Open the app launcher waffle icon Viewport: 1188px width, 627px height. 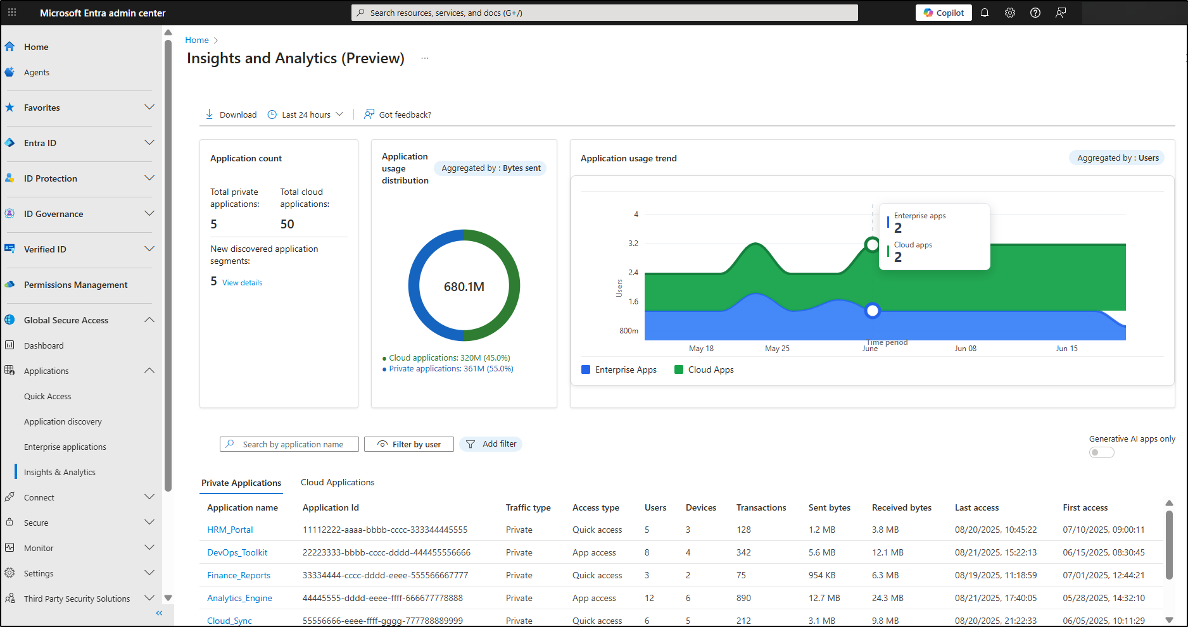tap(12, 13)
